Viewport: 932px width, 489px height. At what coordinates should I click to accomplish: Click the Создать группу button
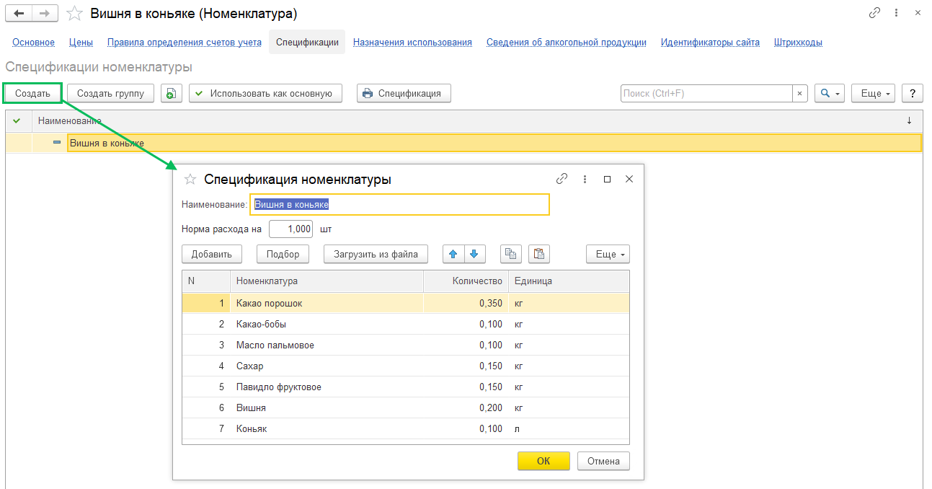[111, 93]
